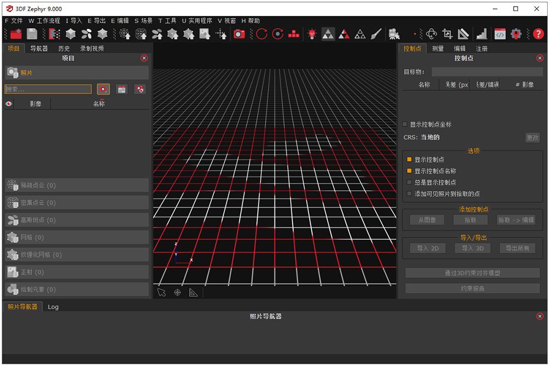Click the import image icon with arrow
The width and height of the screenshot is (550, 366).
coord(205,34)
